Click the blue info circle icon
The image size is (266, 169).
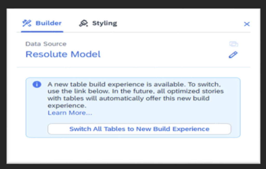click(37, 84)
